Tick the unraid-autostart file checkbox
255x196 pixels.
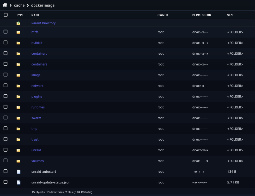click(5, 171)
